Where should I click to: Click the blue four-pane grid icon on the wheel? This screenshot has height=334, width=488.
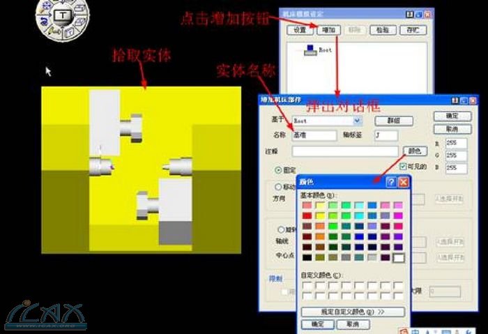click(x=47, y=6)
